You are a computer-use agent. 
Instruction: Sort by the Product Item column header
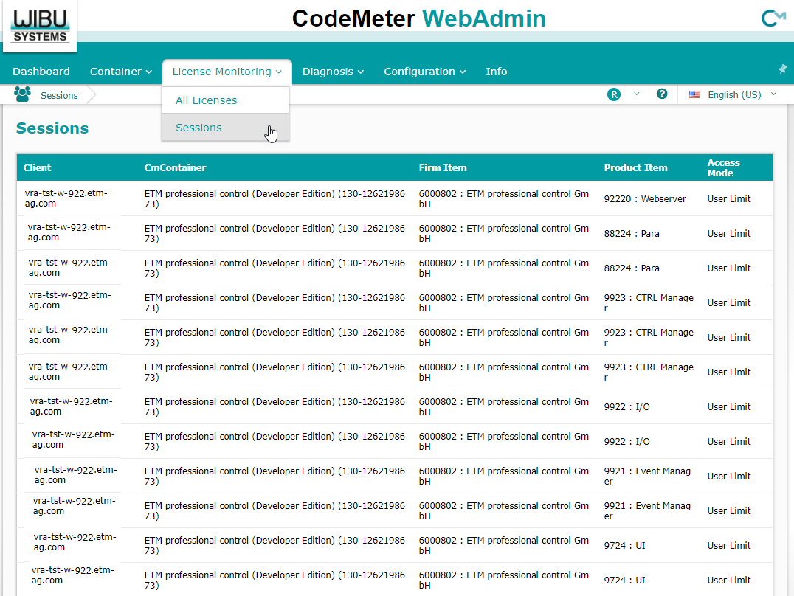[x=635, y=167]
